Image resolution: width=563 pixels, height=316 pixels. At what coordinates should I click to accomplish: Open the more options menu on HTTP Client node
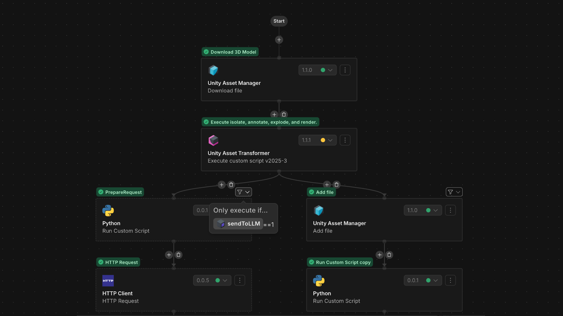tap(240, 280)
